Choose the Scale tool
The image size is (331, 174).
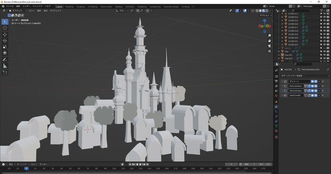[x=5, y=47]
